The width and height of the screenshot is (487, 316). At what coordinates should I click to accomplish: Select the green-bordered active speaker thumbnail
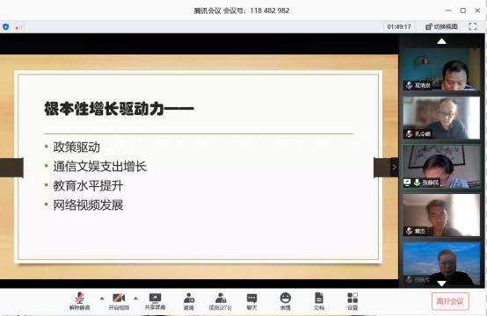coord(441,167)
